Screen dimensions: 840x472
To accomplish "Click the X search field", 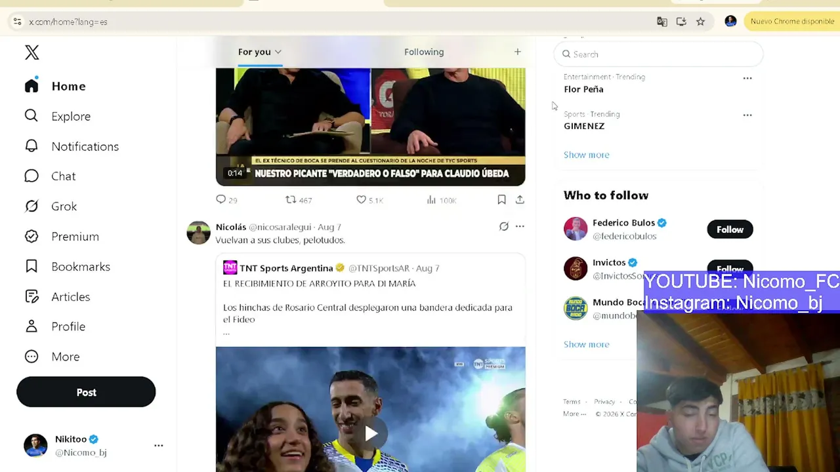I will point(659,54).
